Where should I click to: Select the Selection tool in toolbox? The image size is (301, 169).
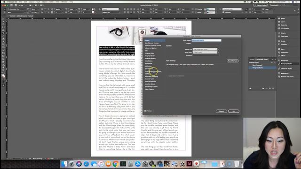(3, 19)
